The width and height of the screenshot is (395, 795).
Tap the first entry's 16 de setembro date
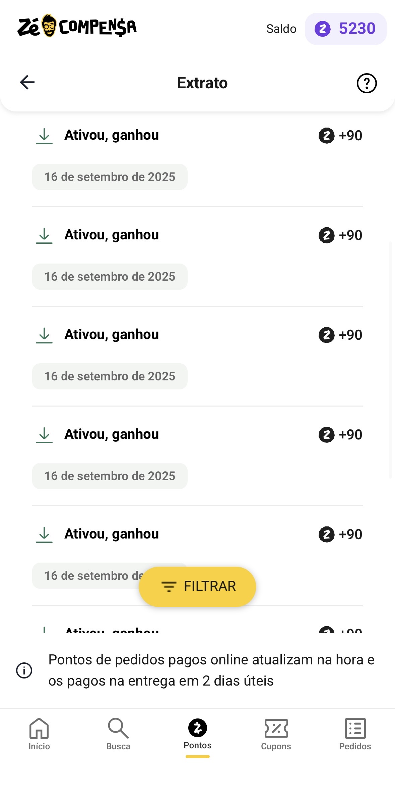[110, 177]
